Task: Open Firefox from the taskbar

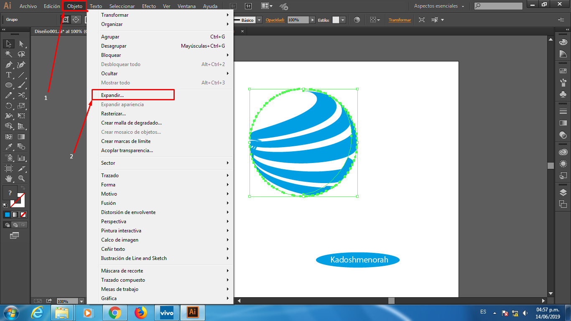Action: coord(141,313)
